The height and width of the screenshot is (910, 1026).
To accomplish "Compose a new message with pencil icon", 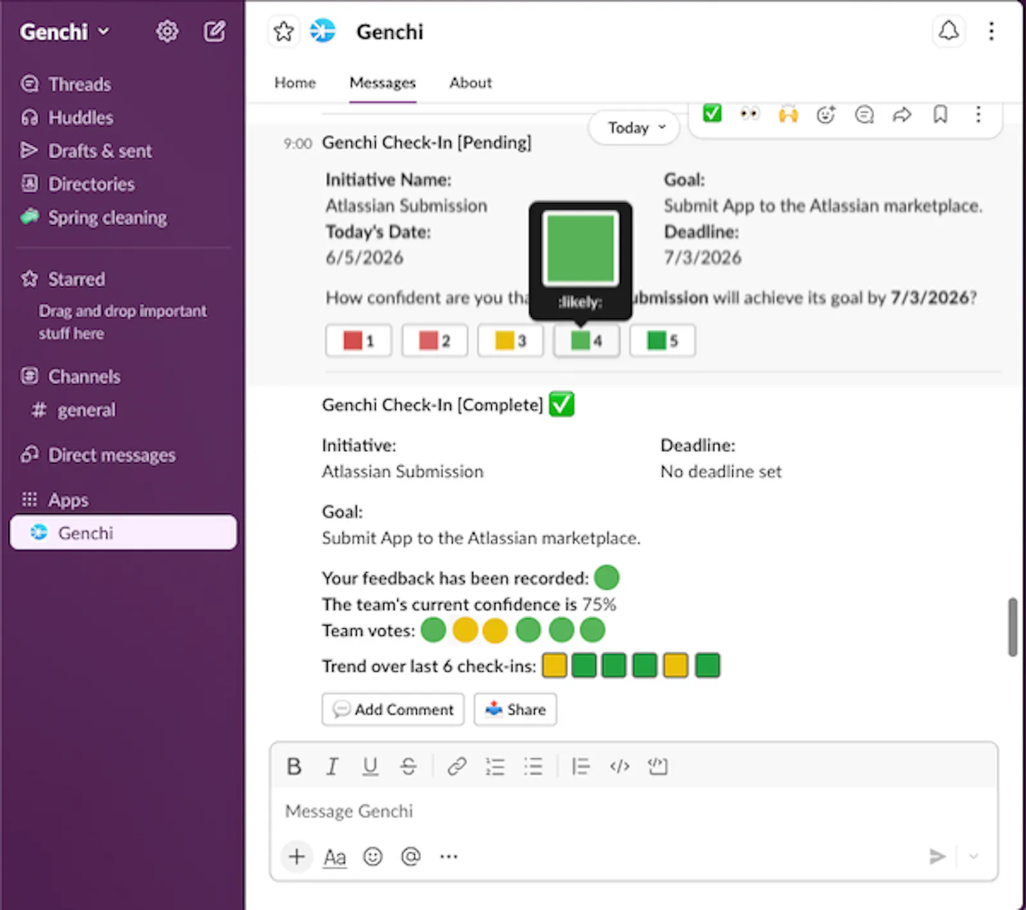I will tap(214, 31).
